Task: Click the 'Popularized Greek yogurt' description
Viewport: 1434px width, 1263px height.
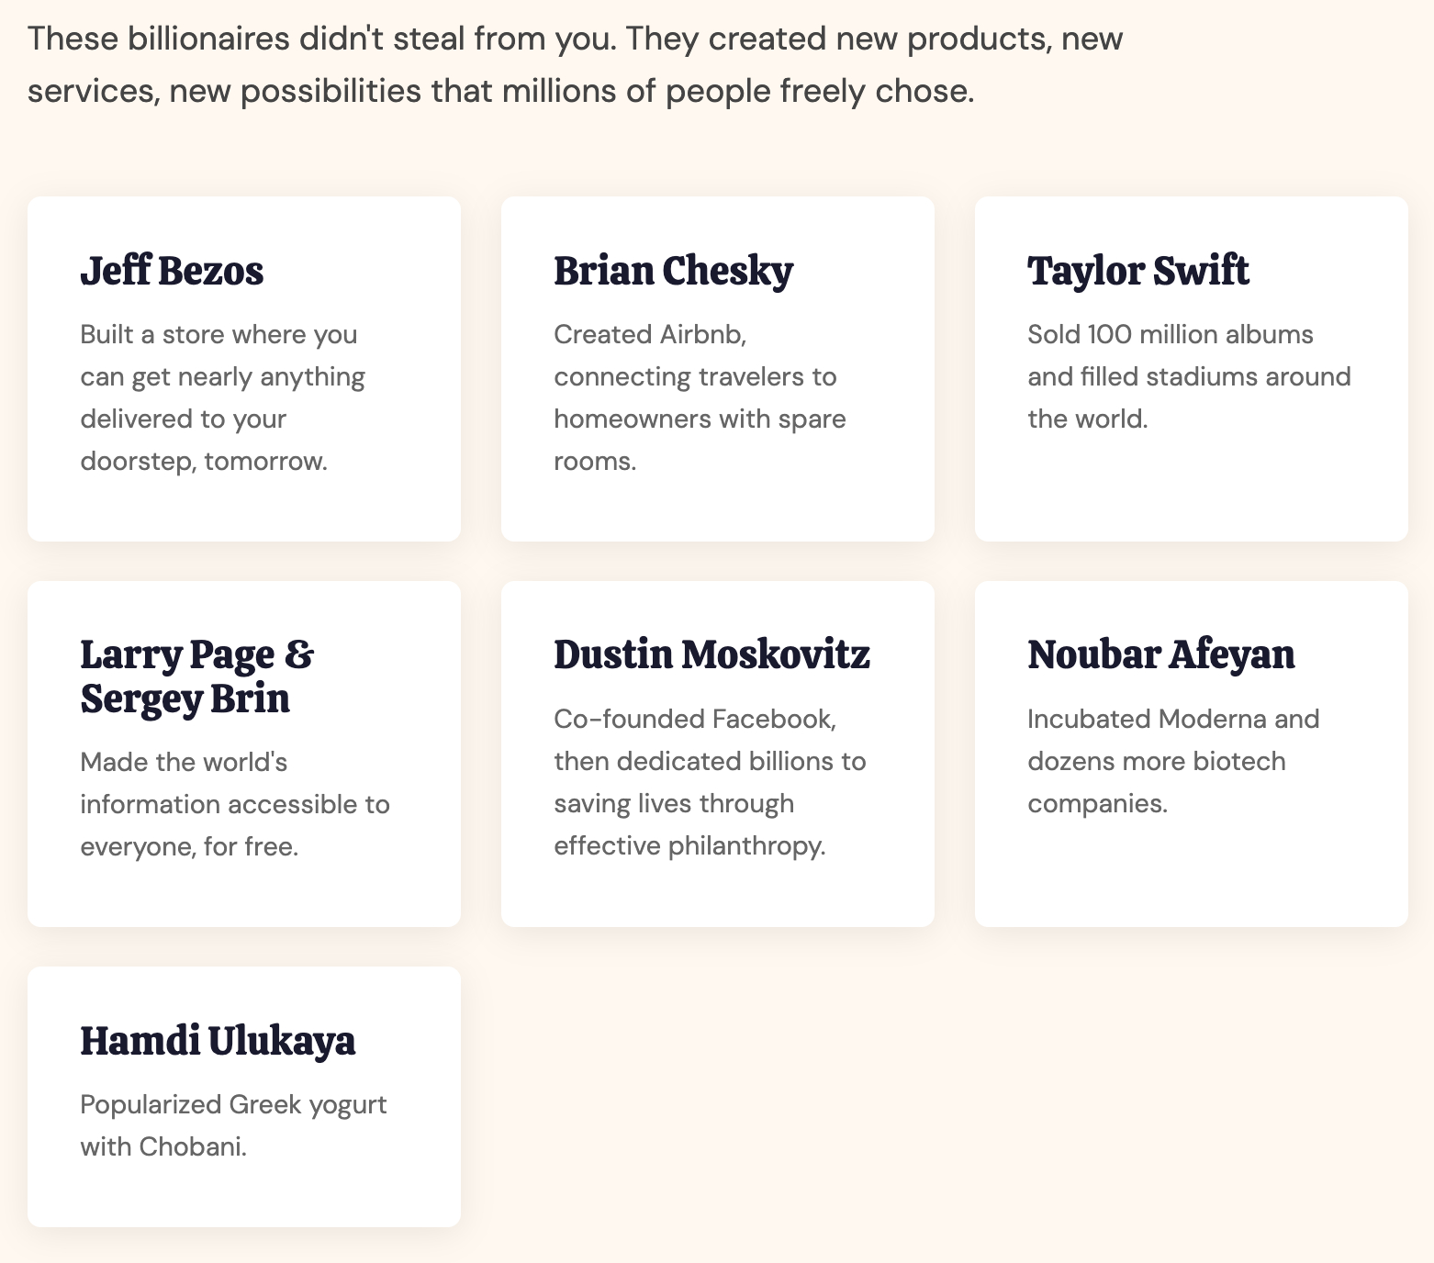Action: tap(233, 1104)
